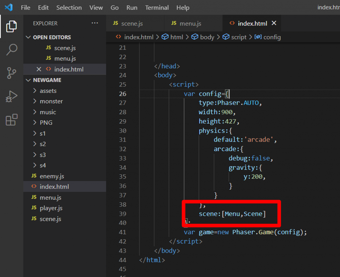The width and height of the screenshot is (340, 277).
Task: Open the Help menu
Action: coord(183,8)
